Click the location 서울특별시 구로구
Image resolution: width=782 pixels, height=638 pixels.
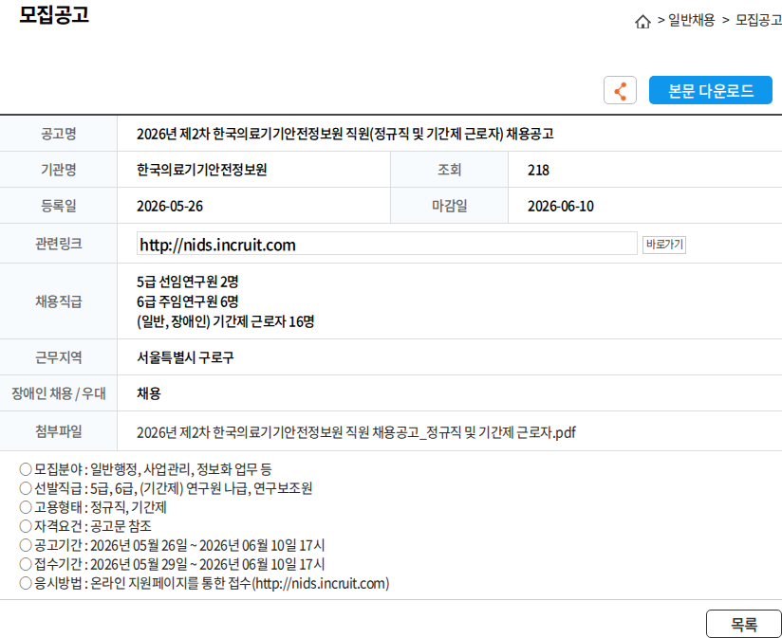point(185,357)
